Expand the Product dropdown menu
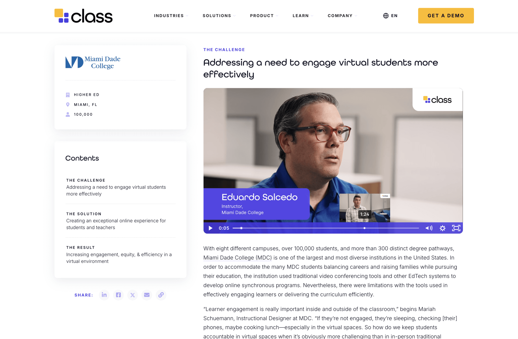The height and width of the screenshot is (339, 518). pyautogui.click(x=264, y=16)
